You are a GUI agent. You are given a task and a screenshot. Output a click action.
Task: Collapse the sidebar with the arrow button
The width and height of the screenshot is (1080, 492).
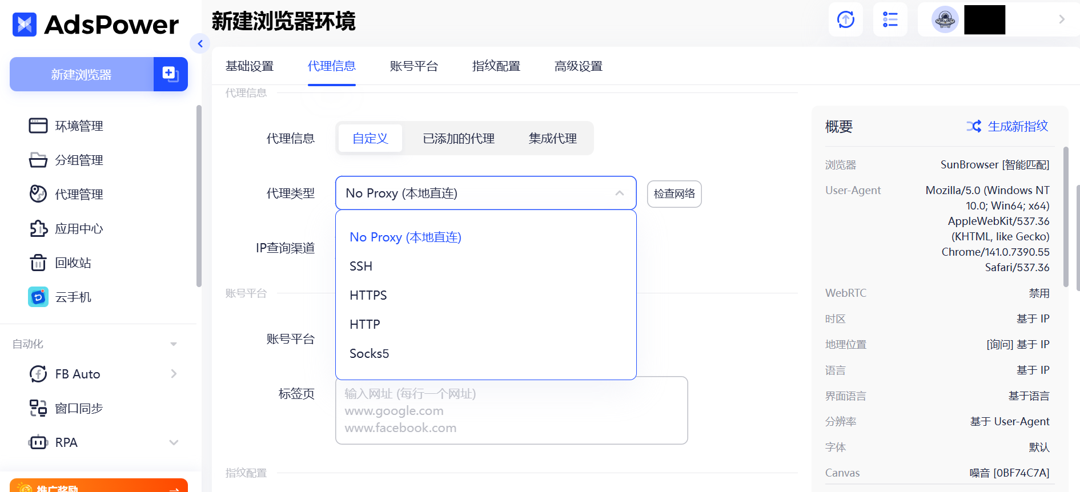[x=200, y=43]
